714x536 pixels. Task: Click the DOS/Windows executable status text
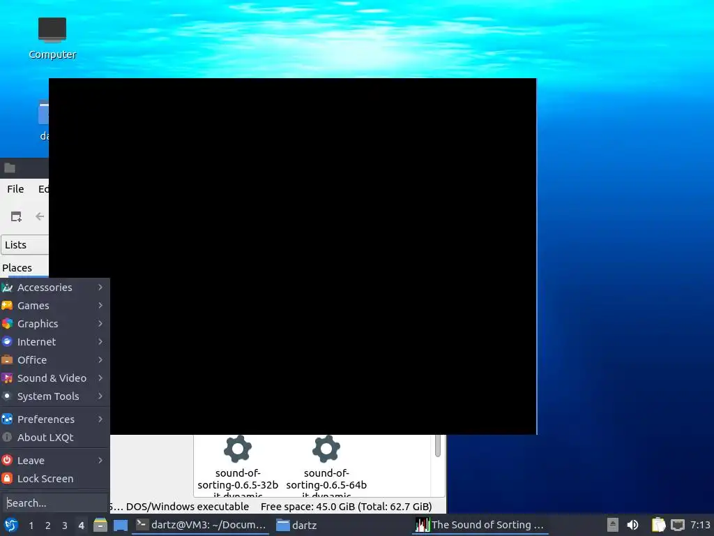(187, 507)
